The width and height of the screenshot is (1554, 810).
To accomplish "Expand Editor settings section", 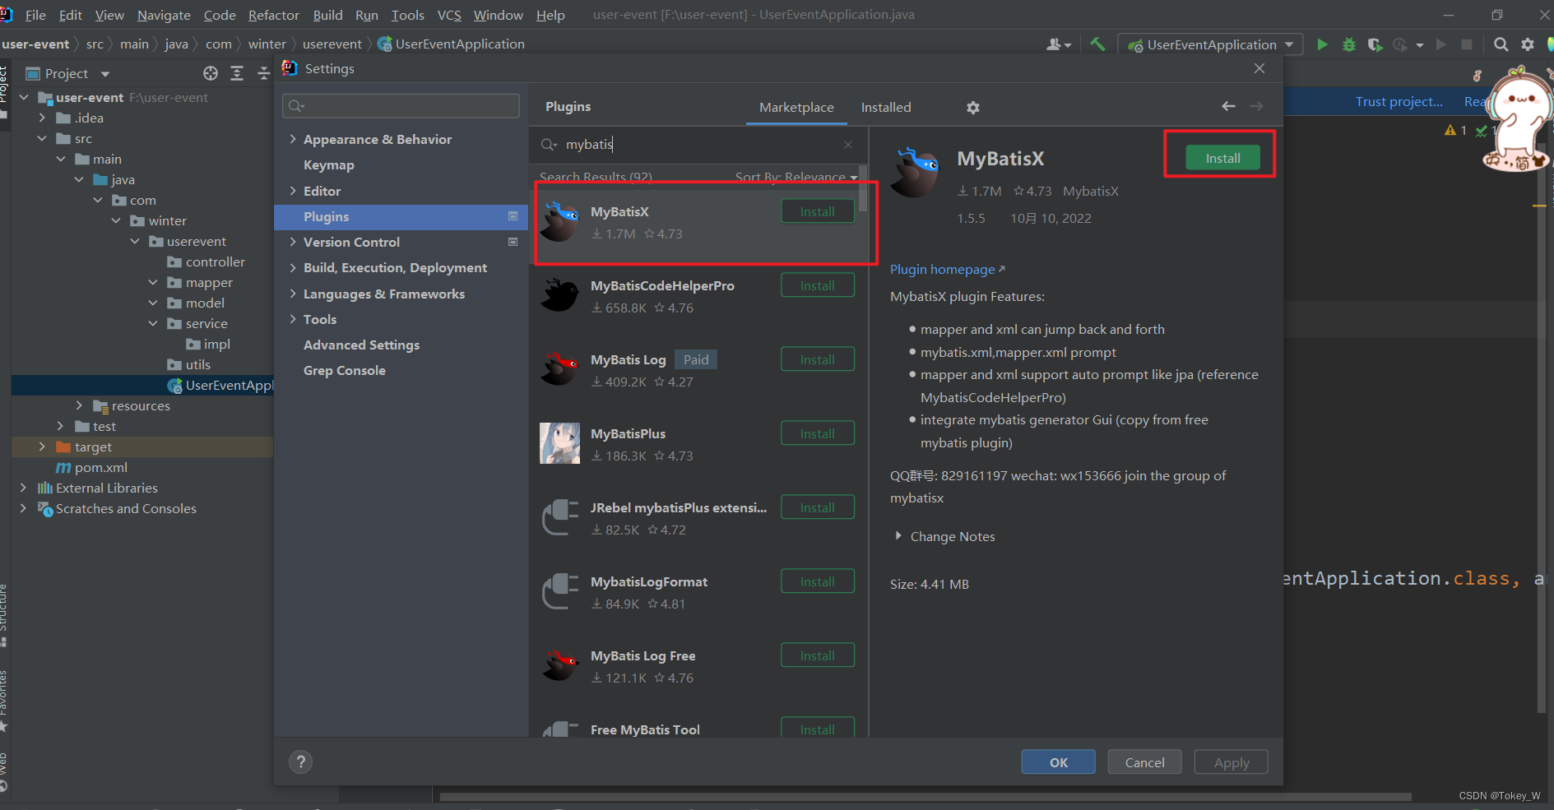I will (293, 191).
